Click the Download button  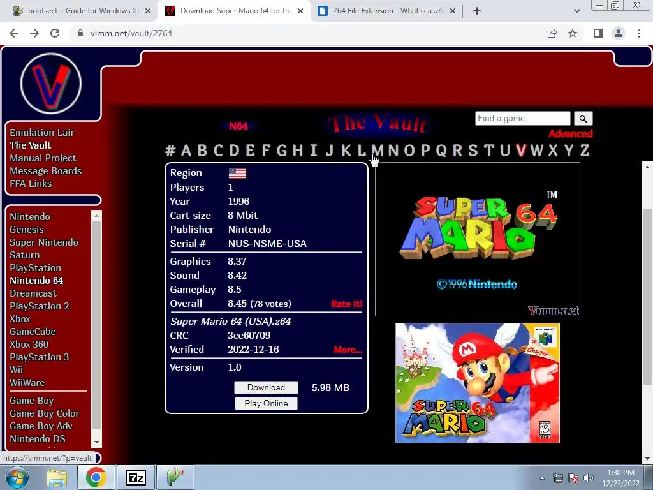click(266, 387)
